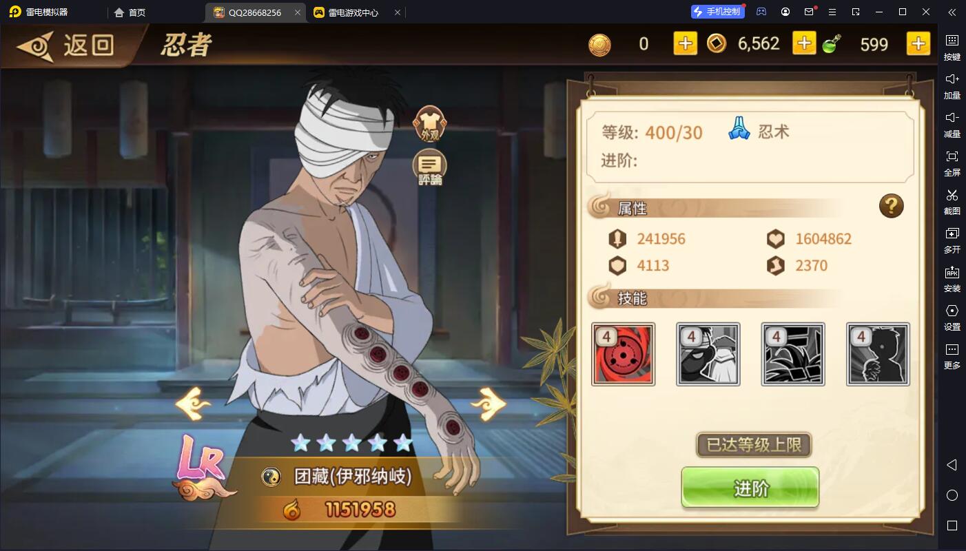Select the fourth silhouette skill icon
Screen dimensions: 966x551
click(x=878, y=354)
